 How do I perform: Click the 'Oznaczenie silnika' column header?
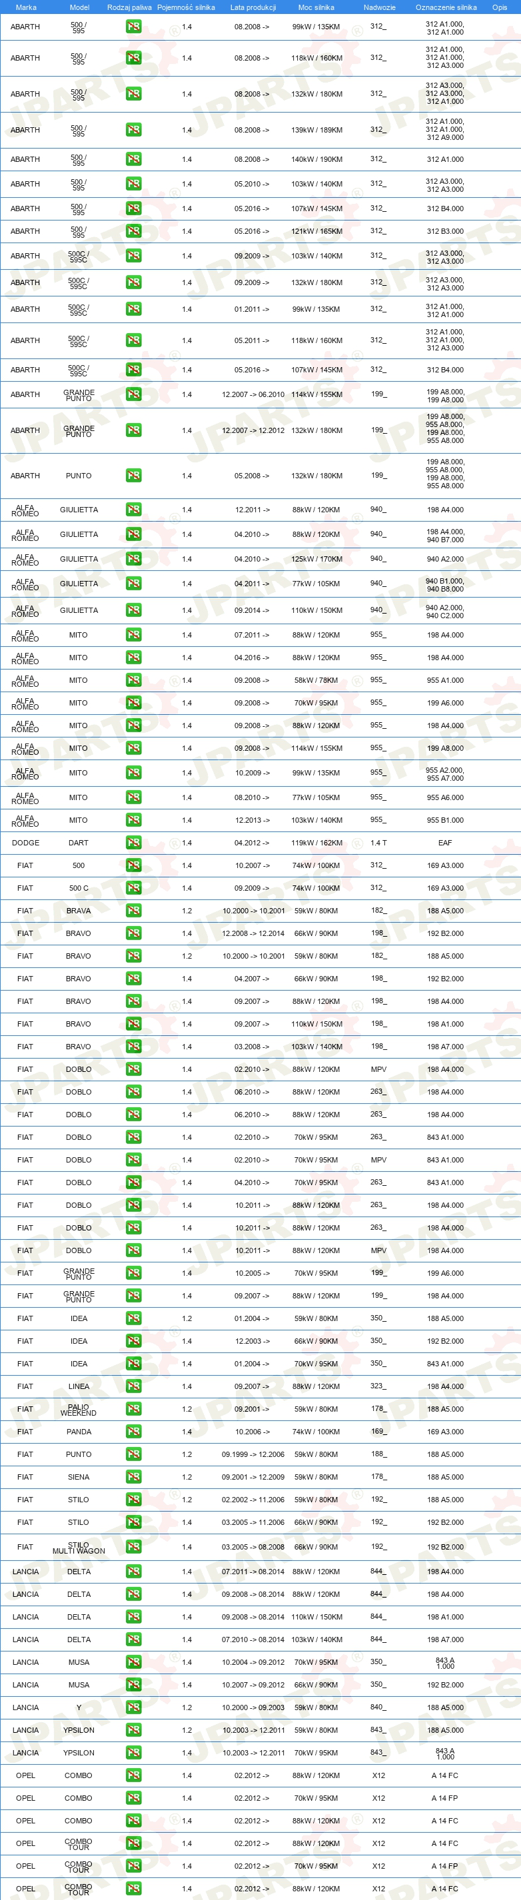(446, 7)
